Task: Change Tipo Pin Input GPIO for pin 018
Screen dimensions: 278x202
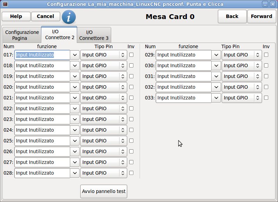Action: (x=104, y=66)
